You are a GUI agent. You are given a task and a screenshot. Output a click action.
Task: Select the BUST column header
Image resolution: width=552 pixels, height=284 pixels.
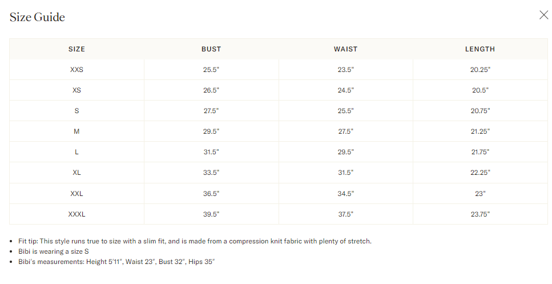pyautogui.click(x=211, y=49)
